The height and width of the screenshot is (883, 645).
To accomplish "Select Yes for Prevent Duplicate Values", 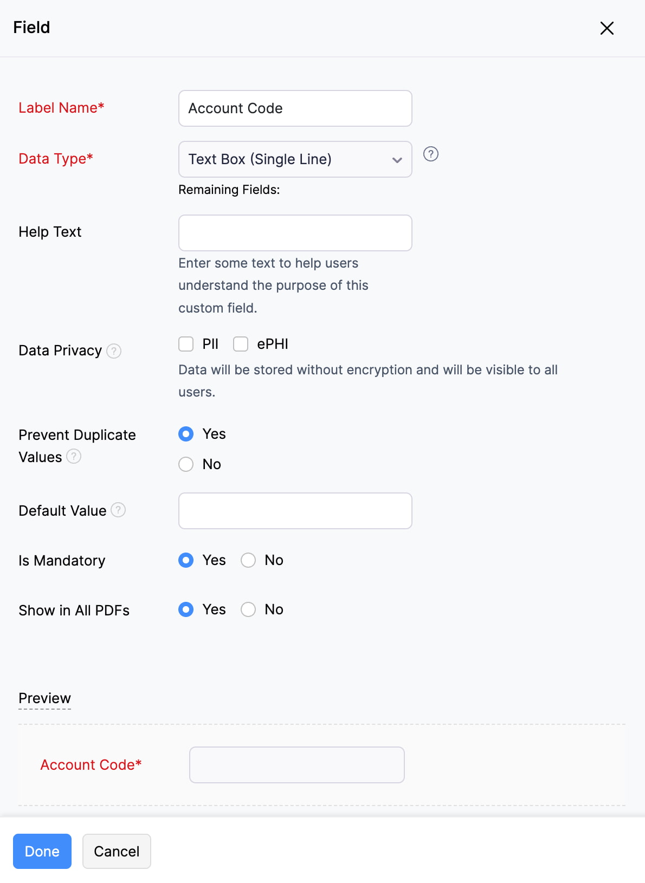I will coord(186,434).
